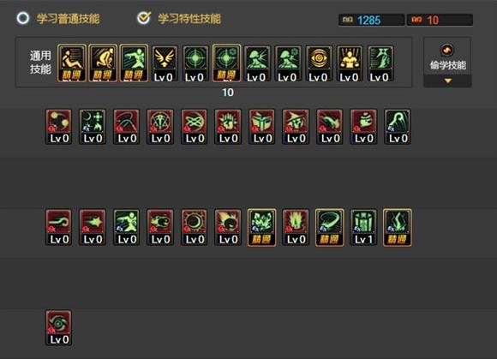Select the green crystals mastered skill

[262, 227]
